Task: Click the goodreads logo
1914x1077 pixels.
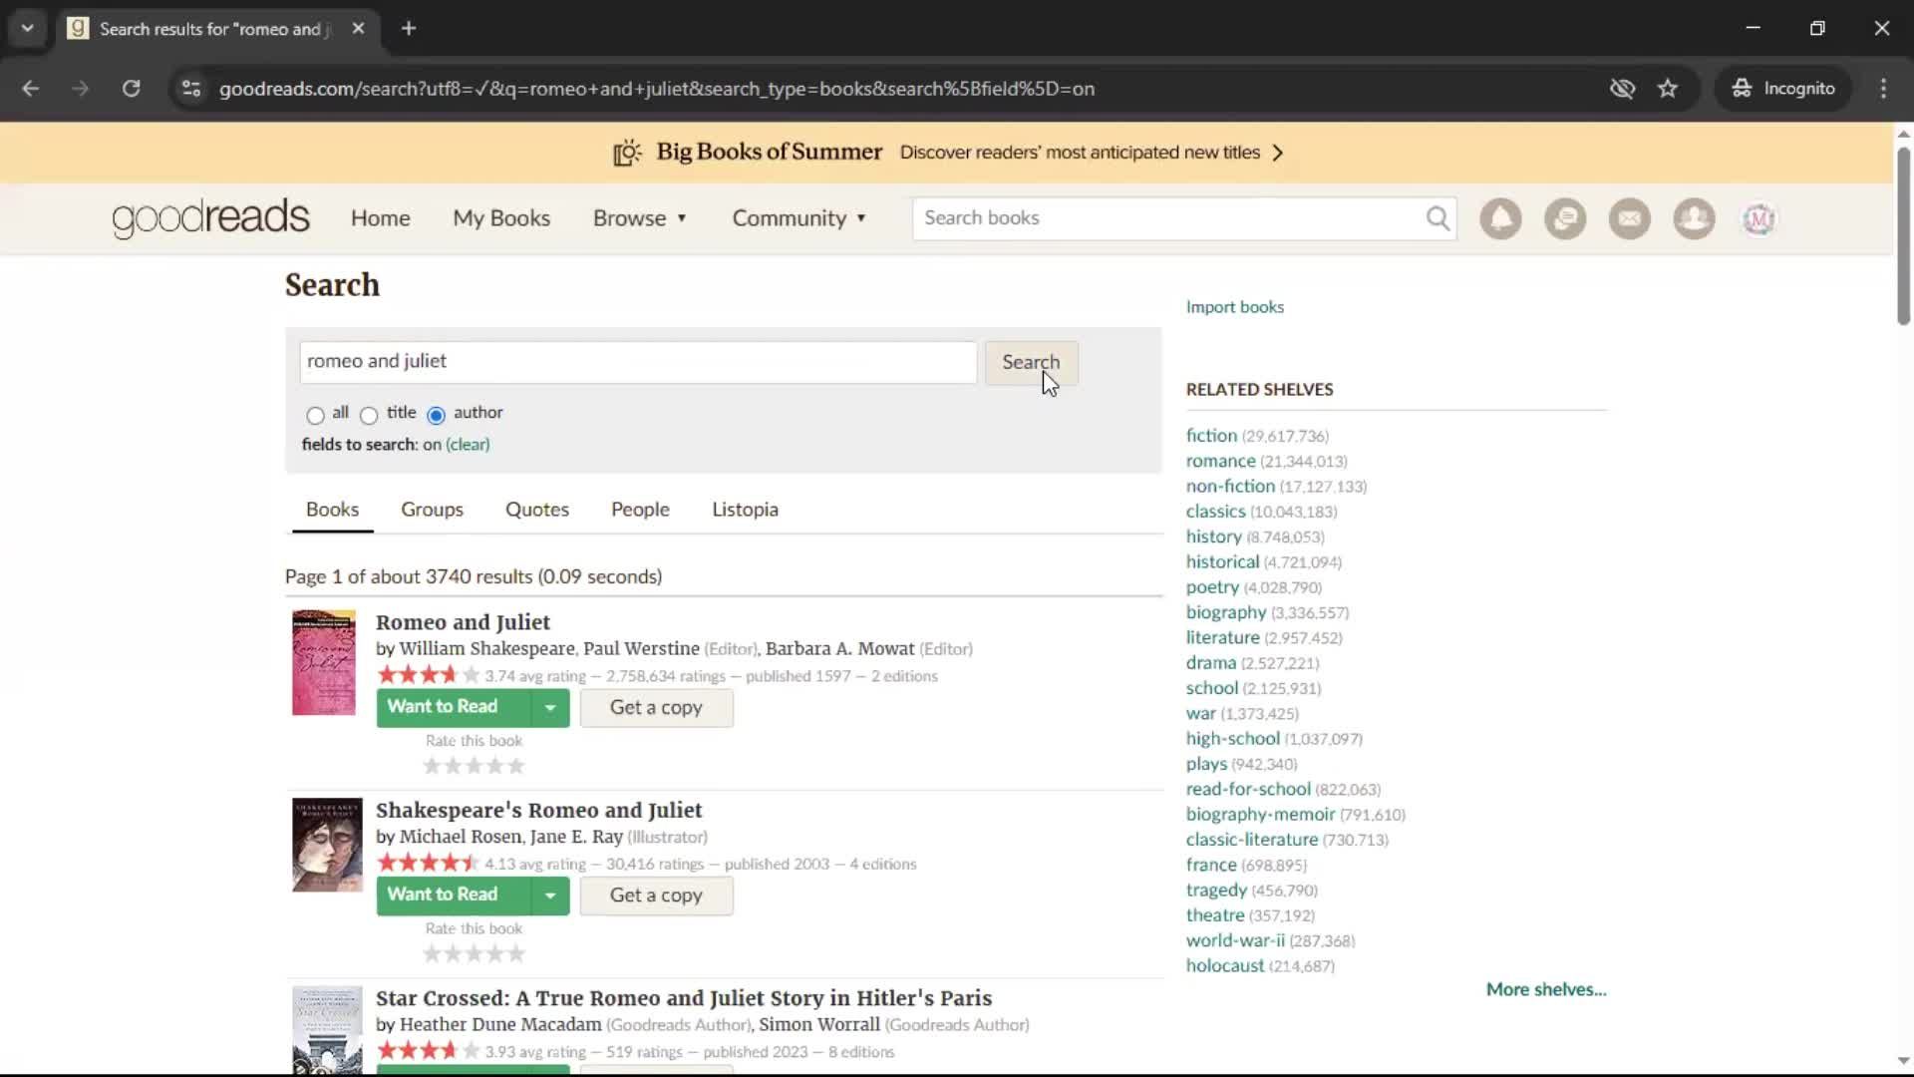Action: (x=210, y=218)
